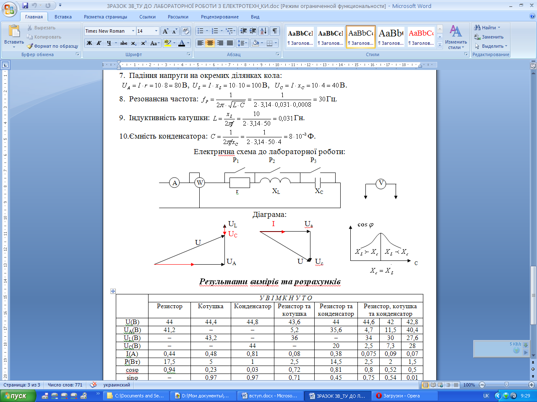Open the borders dropdown arrow
The image size is (537, 402).
276,43
